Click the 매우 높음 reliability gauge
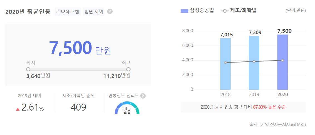Image resolution: width=315 pixels, height=135 pixels. 127,108
